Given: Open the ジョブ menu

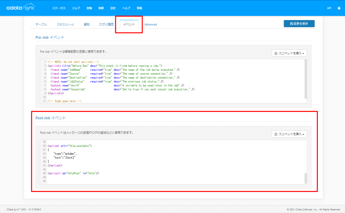Looking at the screenshot, I should click(x=76, y=8).
